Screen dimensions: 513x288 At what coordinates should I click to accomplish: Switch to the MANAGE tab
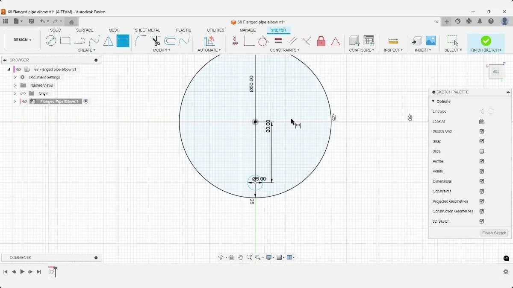[x=248, y=30]
